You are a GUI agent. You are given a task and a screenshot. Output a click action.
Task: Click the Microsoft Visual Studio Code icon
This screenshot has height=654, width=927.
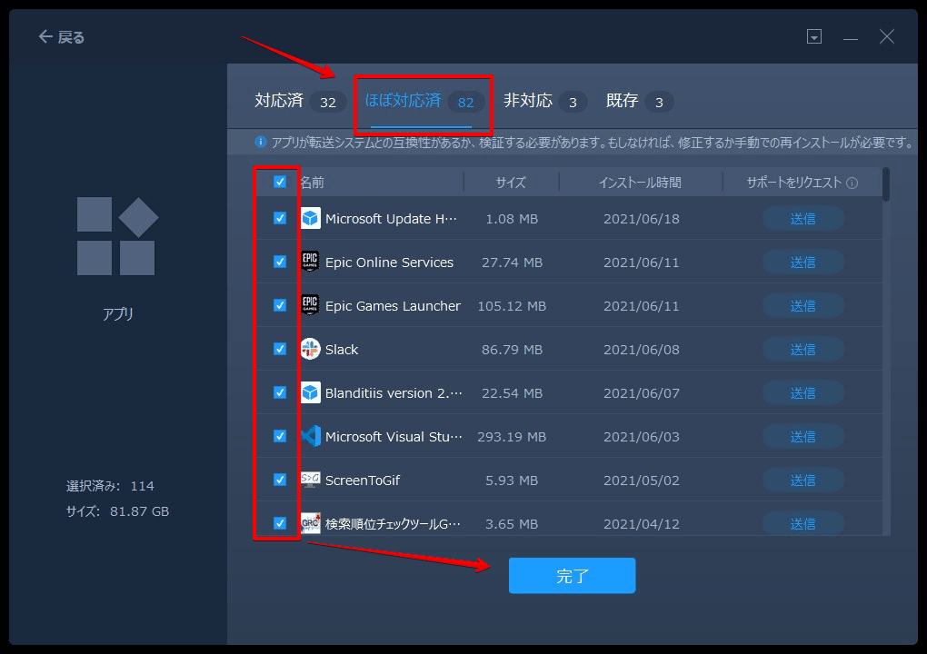pyautogui.click(x=311, y=437)
